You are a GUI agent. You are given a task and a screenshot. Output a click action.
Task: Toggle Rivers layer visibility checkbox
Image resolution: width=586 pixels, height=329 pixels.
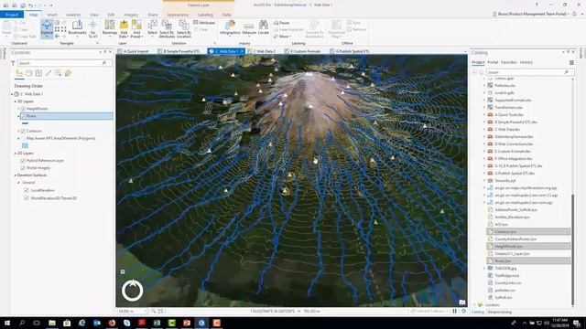[x=23, y=116]
